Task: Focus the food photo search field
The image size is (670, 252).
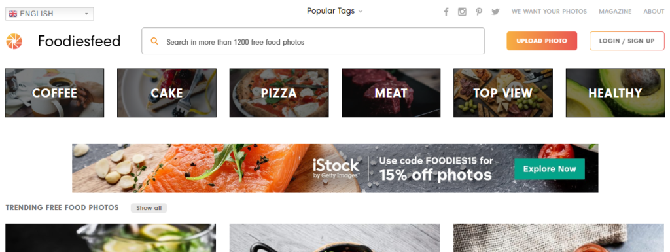Action: coord(313,41)
